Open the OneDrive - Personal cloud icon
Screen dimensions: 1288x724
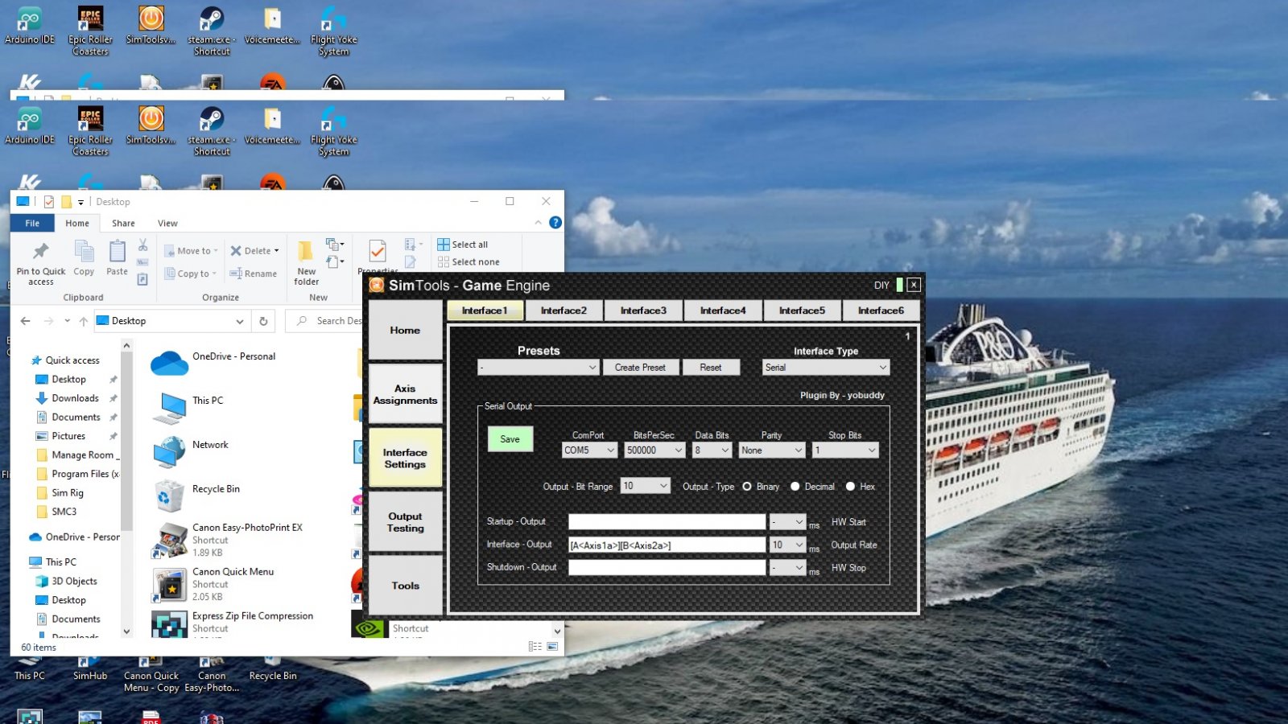tap(170, 363)
